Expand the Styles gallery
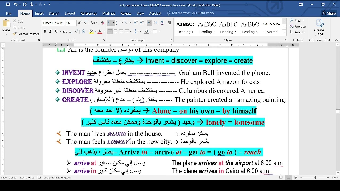The height and width of the screenshot is (191, 340). tap(284, 33)
